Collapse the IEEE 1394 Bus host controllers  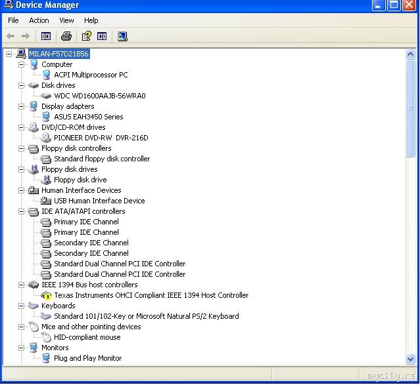click(22, 285)
